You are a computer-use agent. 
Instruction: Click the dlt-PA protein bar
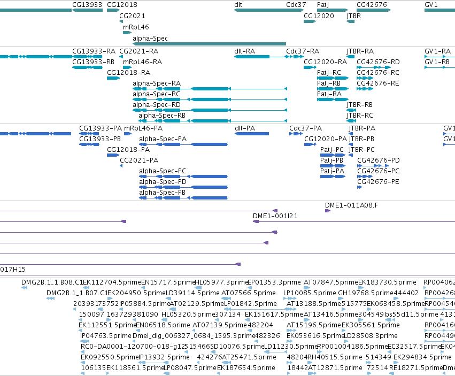(x=252, y=134)
